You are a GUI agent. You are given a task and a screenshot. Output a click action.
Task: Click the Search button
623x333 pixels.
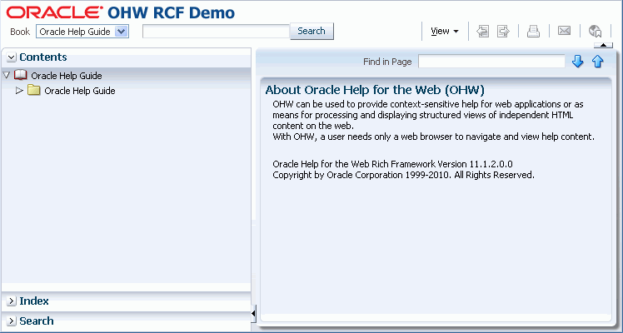[x=311, y=31]
